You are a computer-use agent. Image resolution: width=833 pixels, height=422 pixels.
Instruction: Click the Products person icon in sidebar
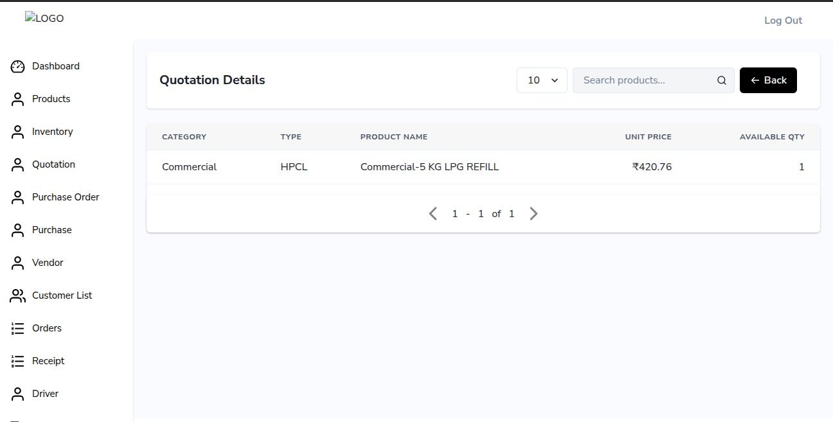point(17,99)
